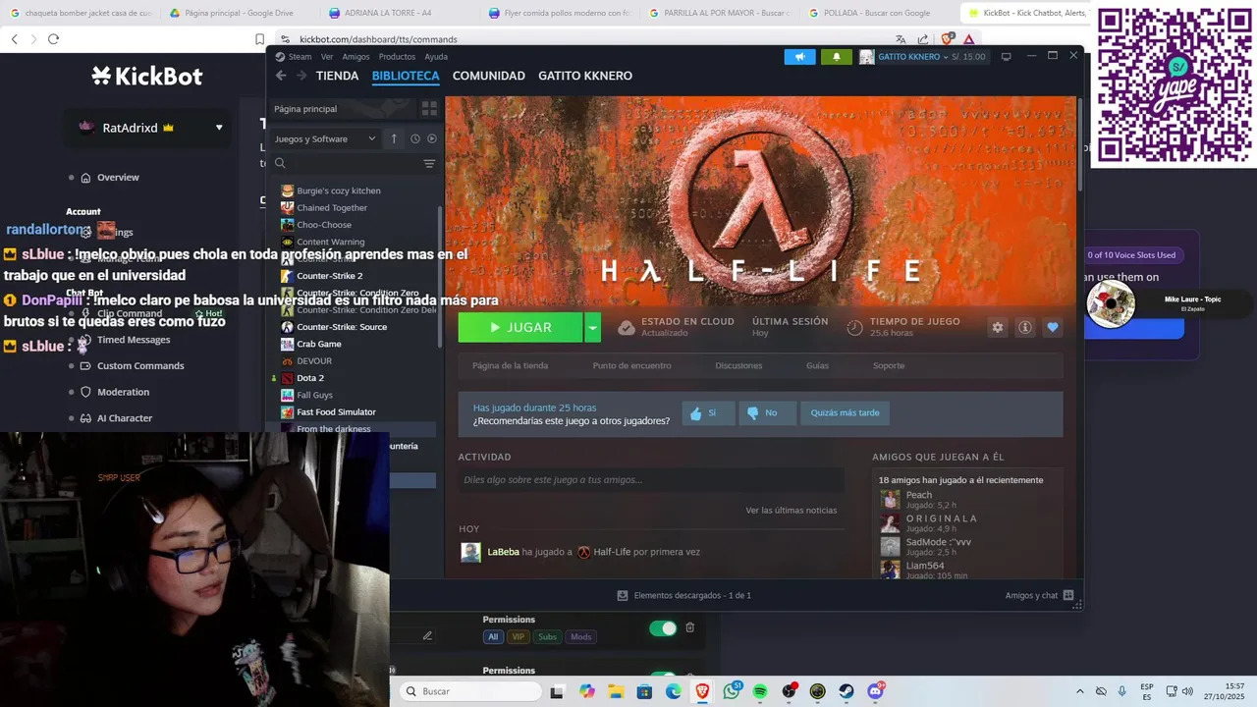This screenshot has height=707, width=1257.
Task: Click the microphone icon in system tray
Action: point(1122,691)
